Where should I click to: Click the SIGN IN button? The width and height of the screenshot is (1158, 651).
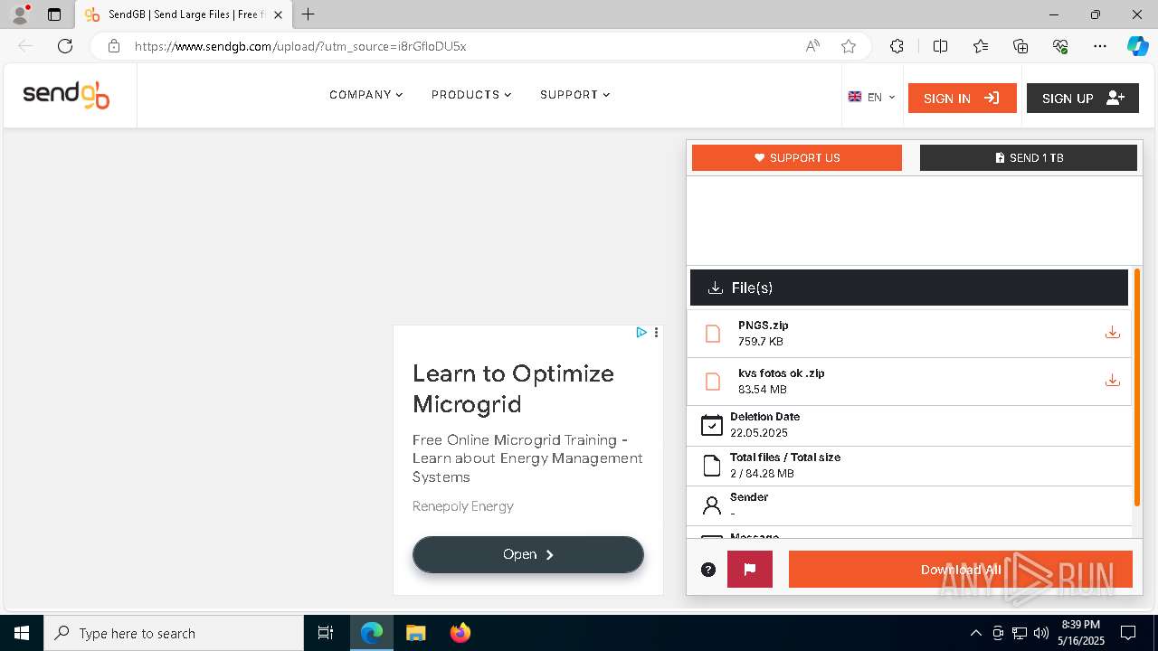pos(962,98)
